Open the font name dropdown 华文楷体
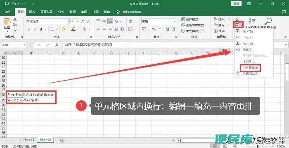Screen dimensions: 289x148 tap(47, 21)
